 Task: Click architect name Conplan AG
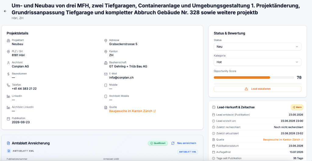click(20, 67)
